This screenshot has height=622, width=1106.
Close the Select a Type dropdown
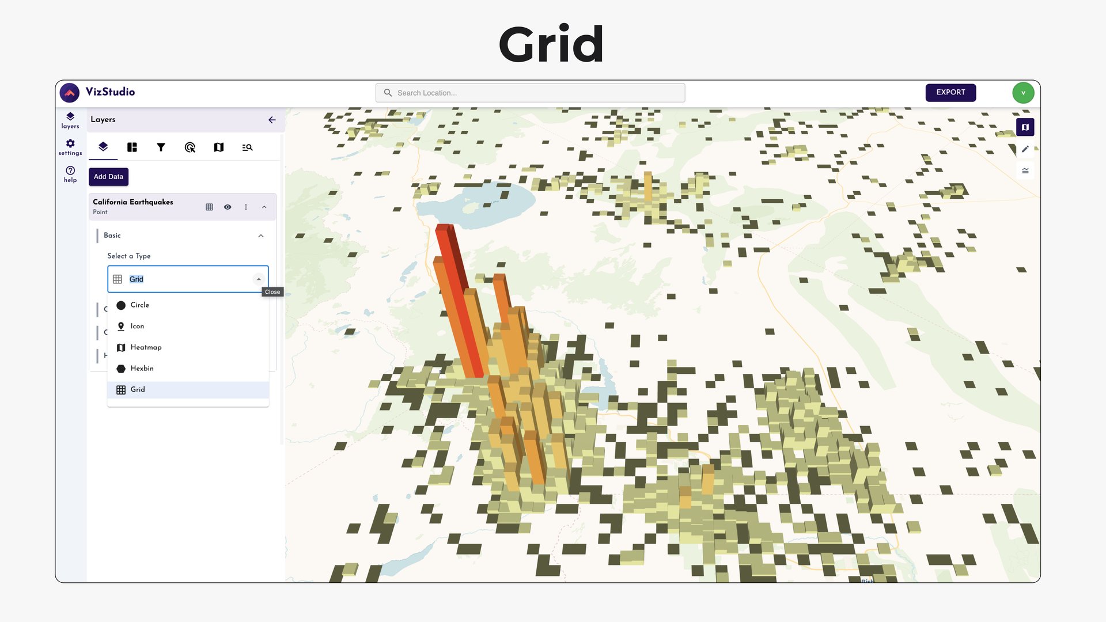(x=259, y=279)
